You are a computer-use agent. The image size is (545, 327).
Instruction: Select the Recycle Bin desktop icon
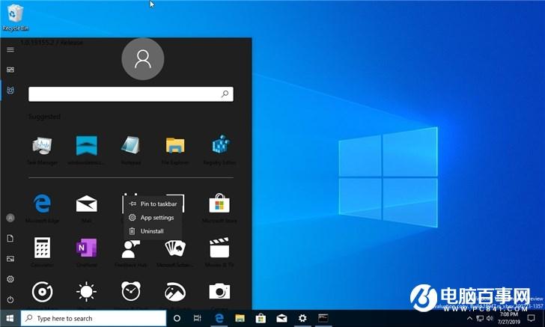pyautogui.click(x=15, y=17)
